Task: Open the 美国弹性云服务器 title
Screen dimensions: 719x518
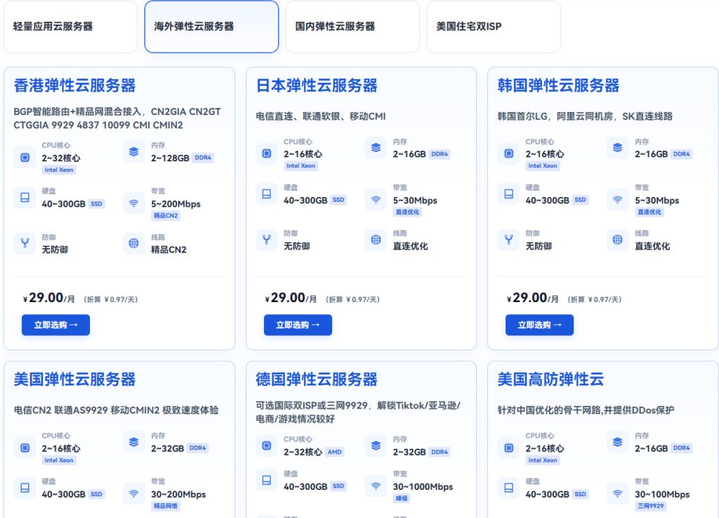Action: [x=74, y=379]
